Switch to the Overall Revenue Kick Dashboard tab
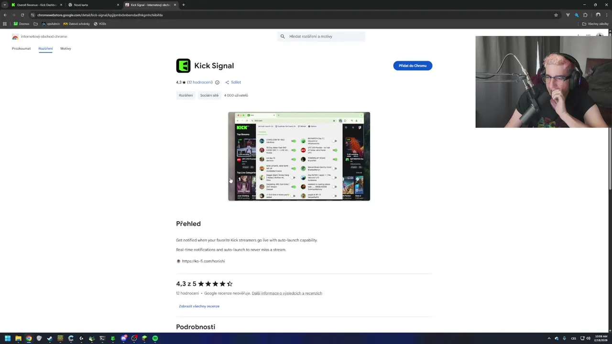 (x=37, y=5)
